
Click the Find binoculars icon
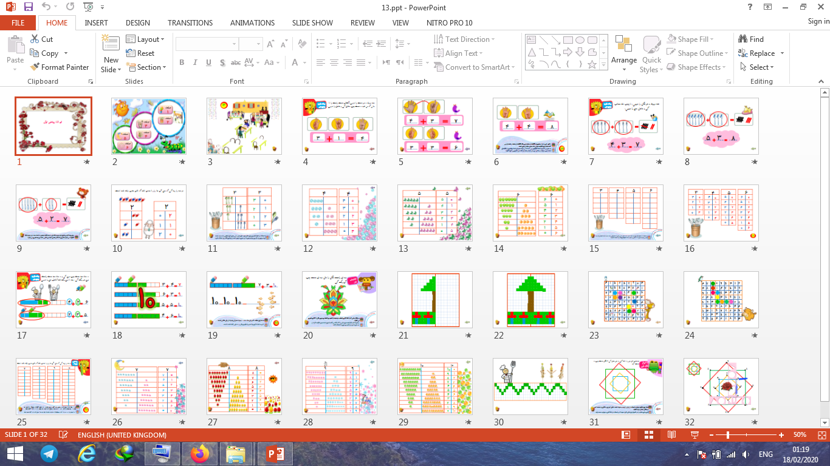pyautogui.click(x=743, y=39)
